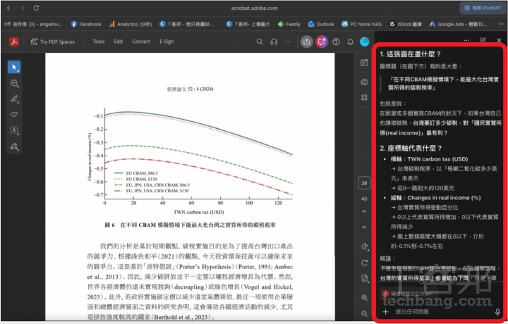Click the microphone voice input icon

[497, 312]
